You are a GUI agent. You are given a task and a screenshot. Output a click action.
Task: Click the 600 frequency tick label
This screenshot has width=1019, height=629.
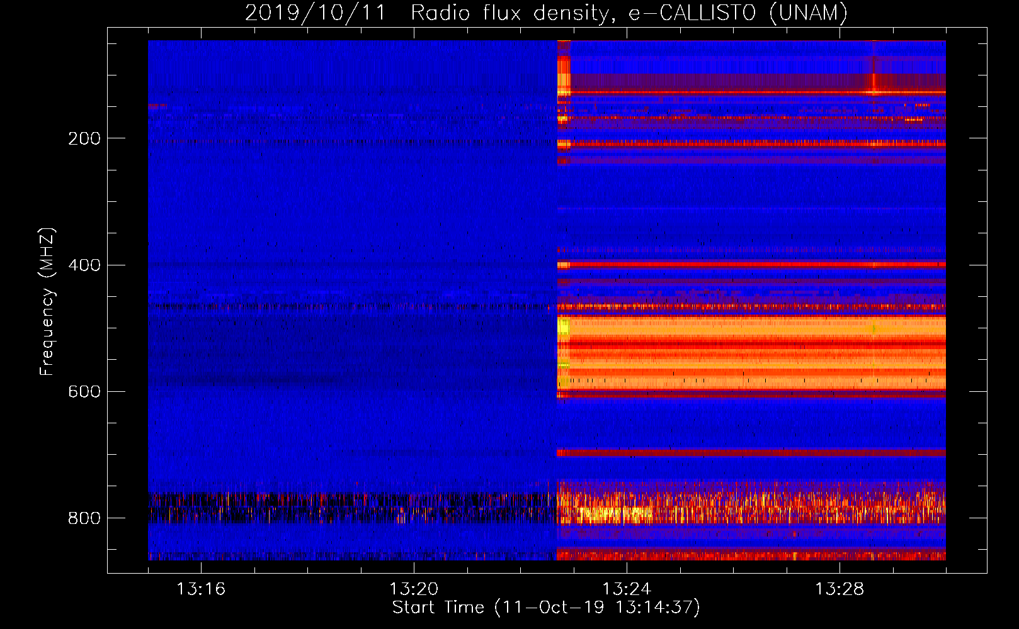pos(84,392)
